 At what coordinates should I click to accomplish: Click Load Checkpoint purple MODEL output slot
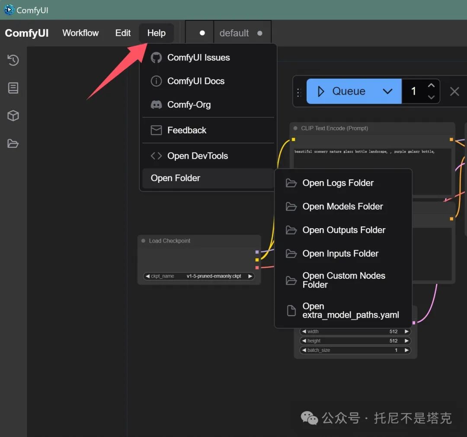point(257,252)
